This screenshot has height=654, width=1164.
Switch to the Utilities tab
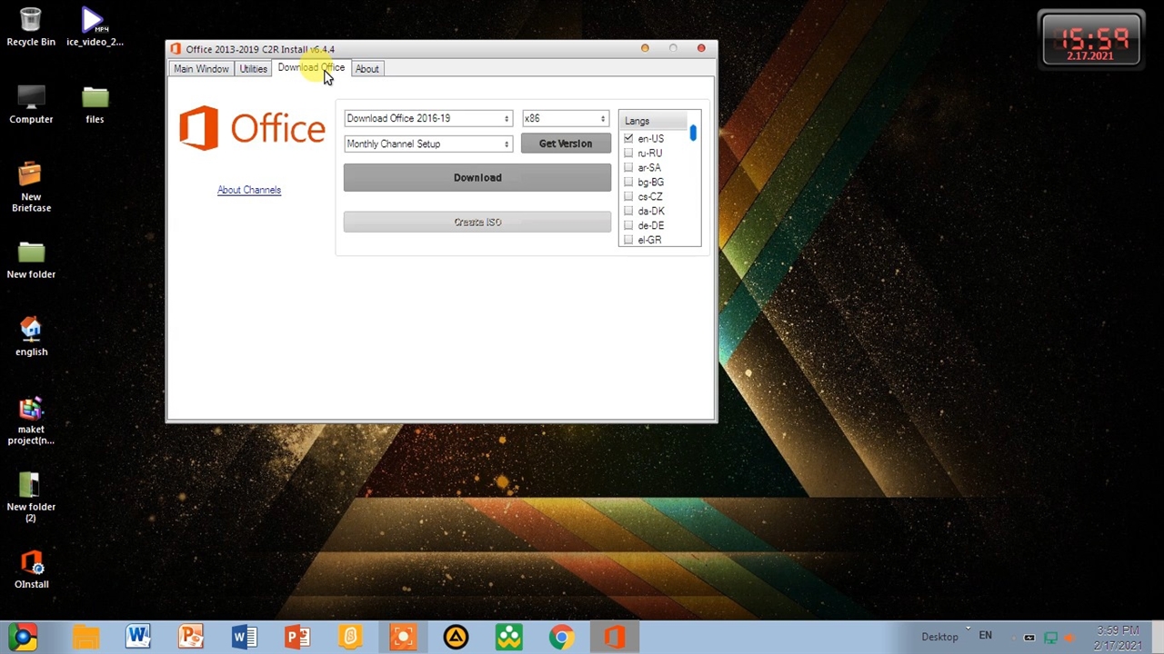pos(253,69)
